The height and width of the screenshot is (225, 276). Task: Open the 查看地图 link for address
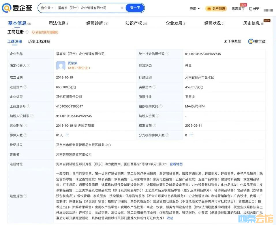click(176, 164)
